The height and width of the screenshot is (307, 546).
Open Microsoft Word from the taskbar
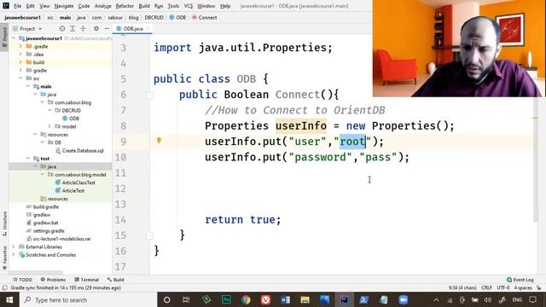[x=285, y=299]
